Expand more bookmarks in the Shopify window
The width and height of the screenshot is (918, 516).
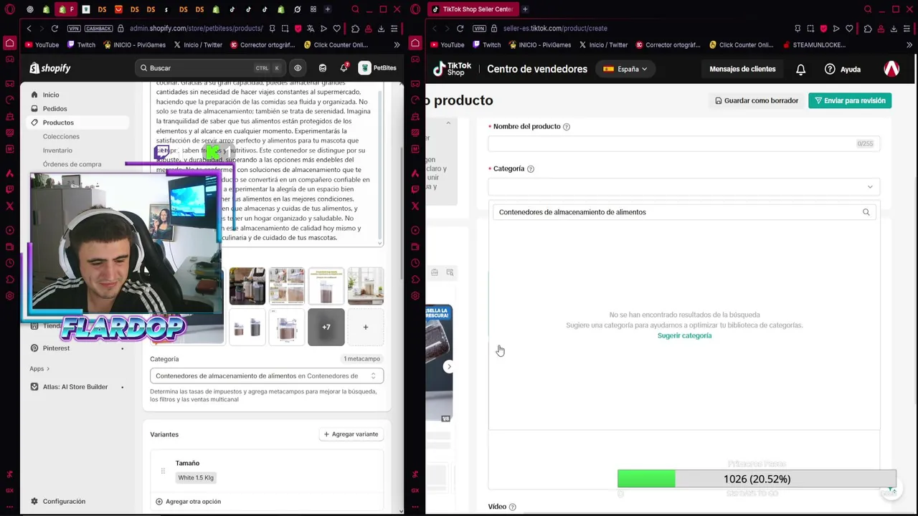click(x=397, y=44)
